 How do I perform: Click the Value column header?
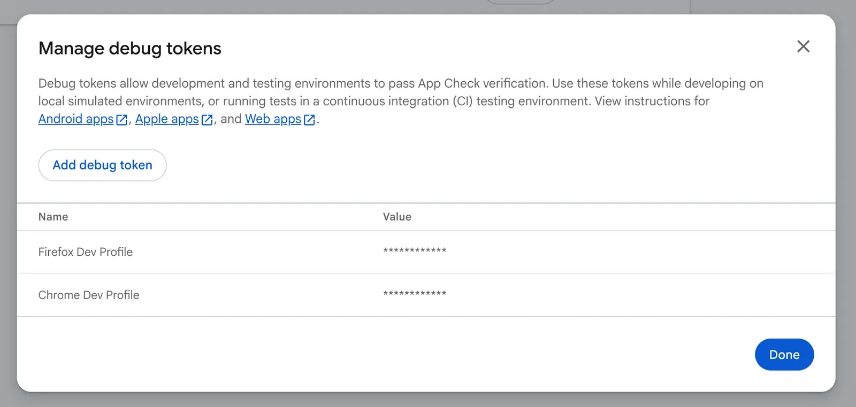[397, 217]
